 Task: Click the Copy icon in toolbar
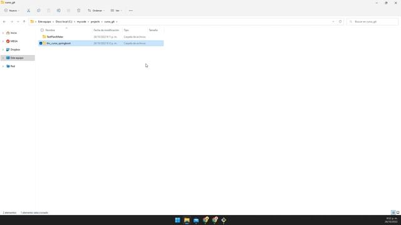[x=39, y=11]
